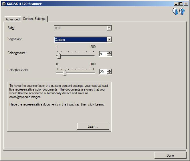Click the disabled Side dropdown
This screenshot has height=161, width=190.
coord(83,28)
